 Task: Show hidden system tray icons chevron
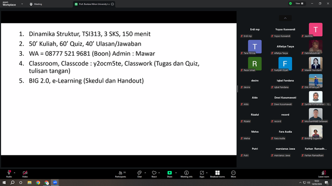click(x=300, y=182)
